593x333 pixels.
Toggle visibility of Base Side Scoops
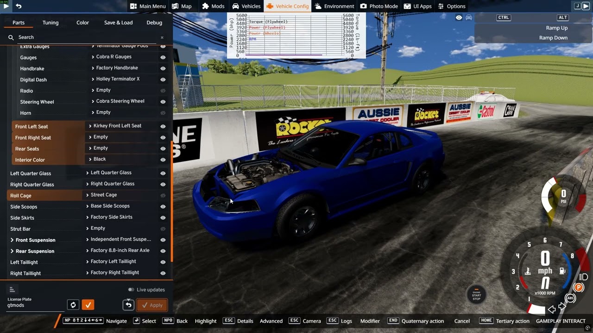point(163,206)
